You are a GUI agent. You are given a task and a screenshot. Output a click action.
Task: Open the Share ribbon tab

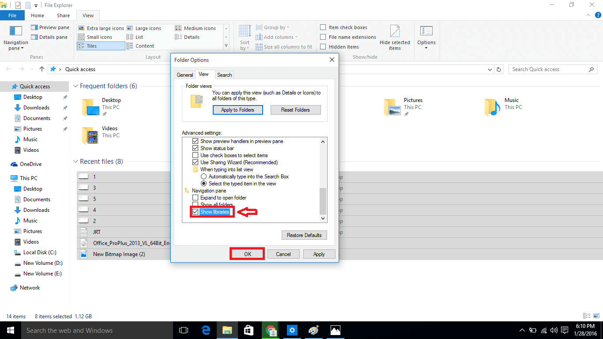[x=63, y=15]
